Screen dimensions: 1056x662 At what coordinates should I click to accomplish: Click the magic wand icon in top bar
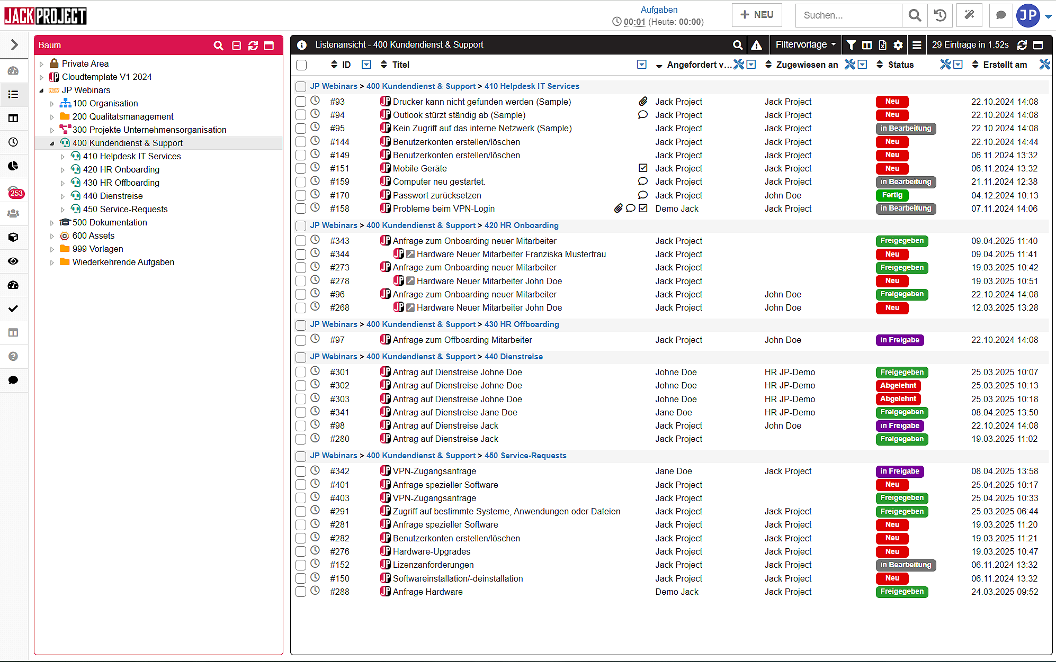(x=969, y=15)
